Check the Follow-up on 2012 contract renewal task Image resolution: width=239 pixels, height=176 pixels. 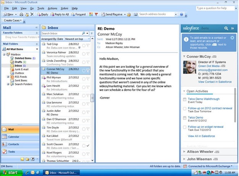coord(184,109)
